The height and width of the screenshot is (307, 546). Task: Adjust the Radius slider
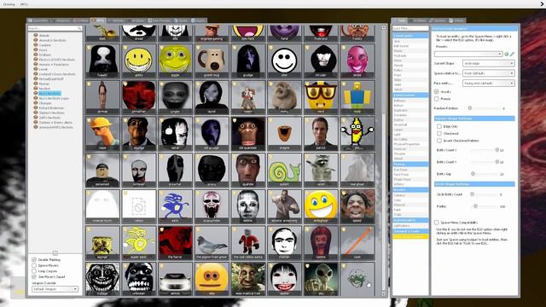484,206
